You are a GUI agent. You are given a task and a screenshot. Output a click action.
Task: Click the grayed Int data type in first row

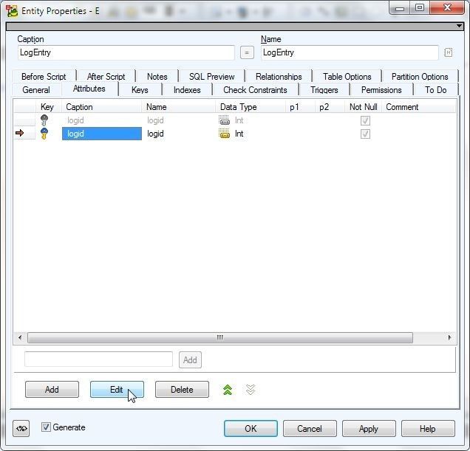239,120
